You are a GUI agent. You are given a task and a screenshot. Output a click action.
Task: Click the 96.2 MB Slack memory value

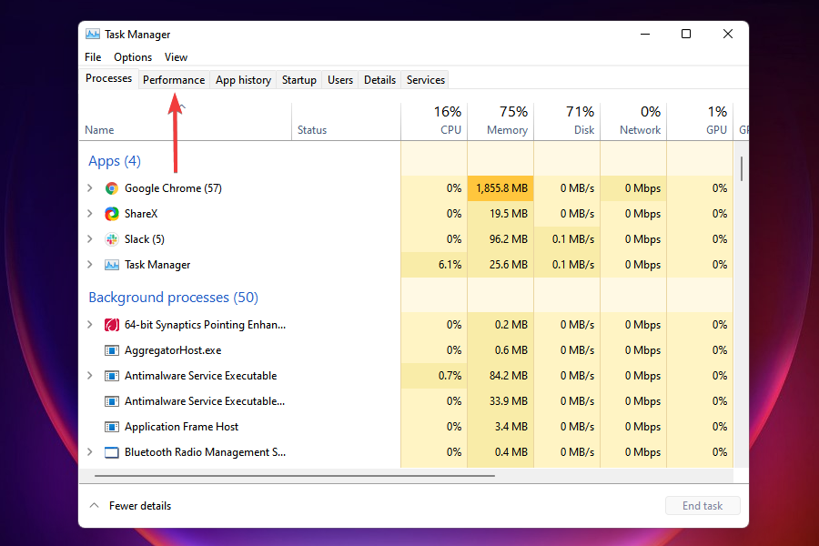point(508,239)
